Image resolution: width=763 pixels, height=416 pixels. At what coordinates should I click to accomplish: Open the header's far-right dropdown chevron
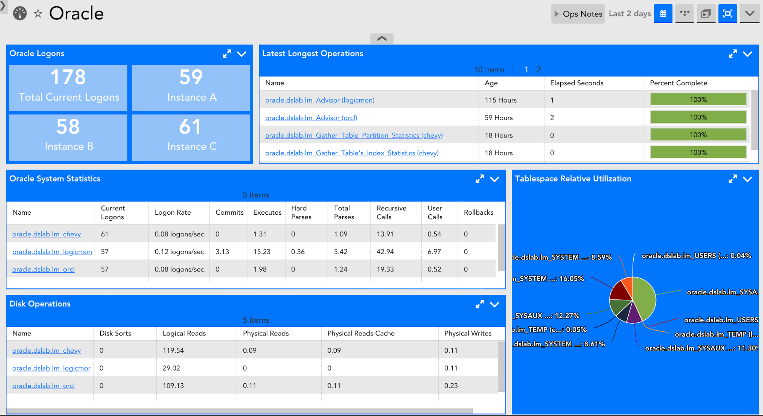coord(750,14)
